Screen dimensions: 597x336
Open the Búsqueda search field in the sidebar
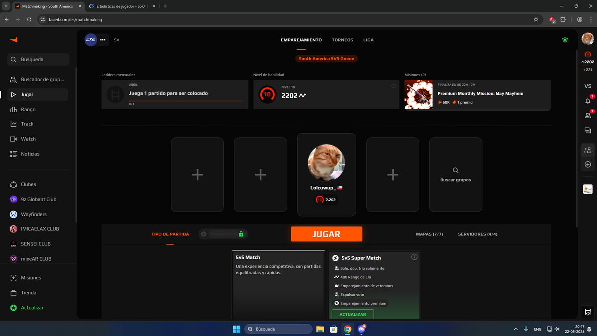(38, 59)
